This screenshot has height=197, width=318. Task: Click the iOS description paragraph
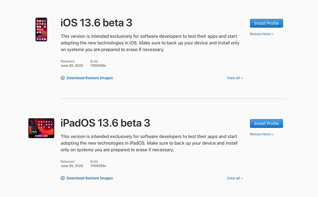[149, 43]
